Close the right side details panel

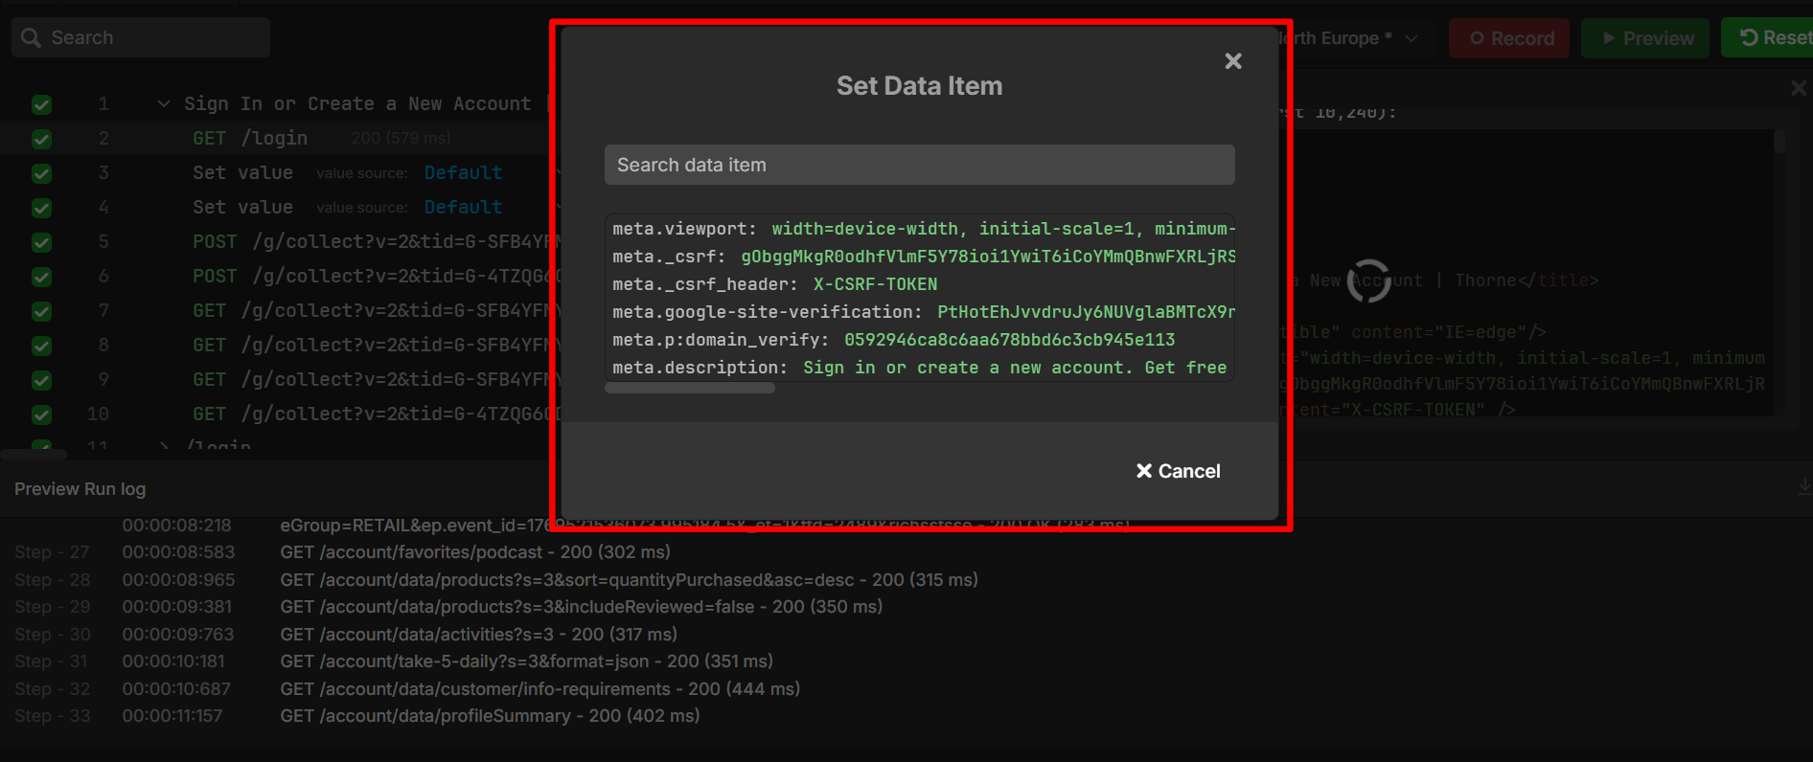(x=1799, y=88)
